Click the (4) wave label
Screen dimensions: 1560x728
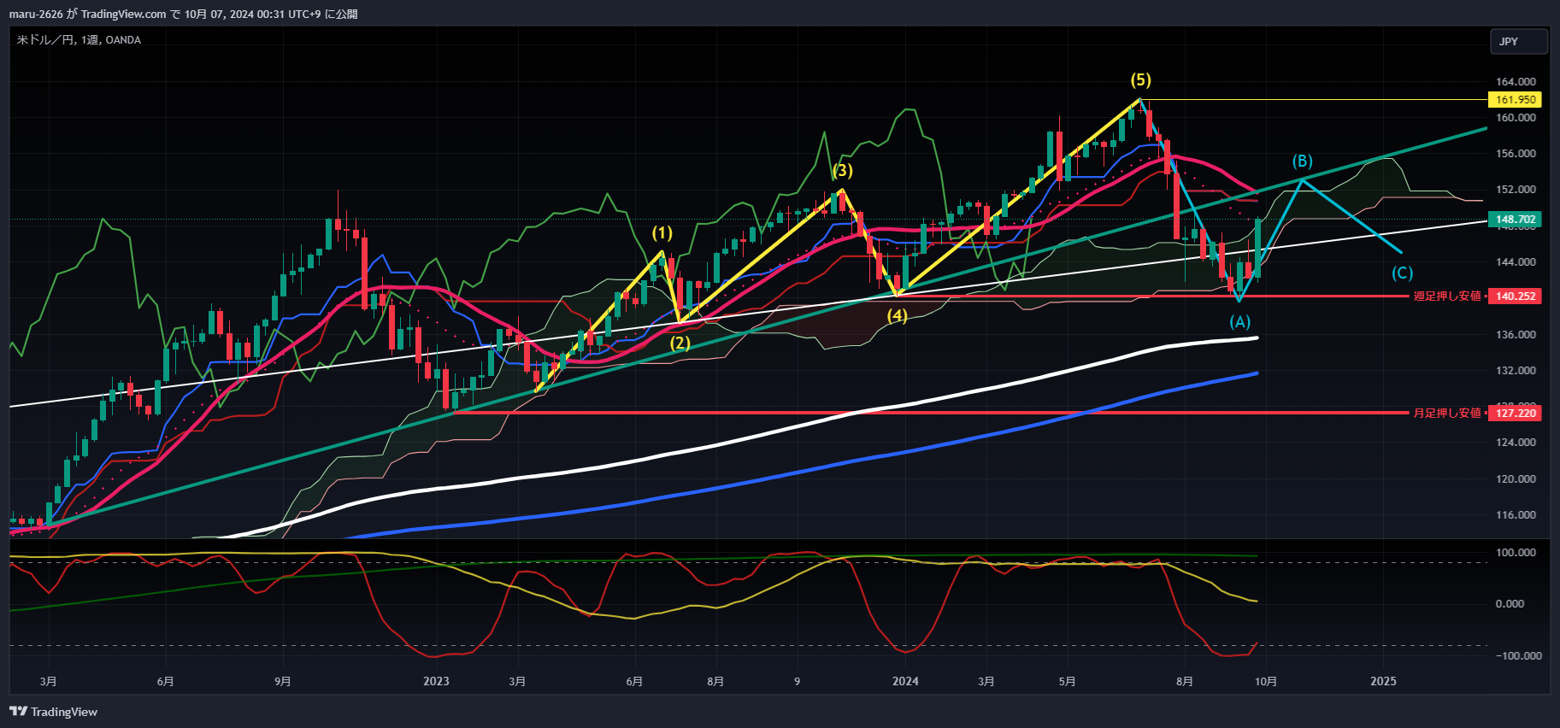click(x=897, y=315)
